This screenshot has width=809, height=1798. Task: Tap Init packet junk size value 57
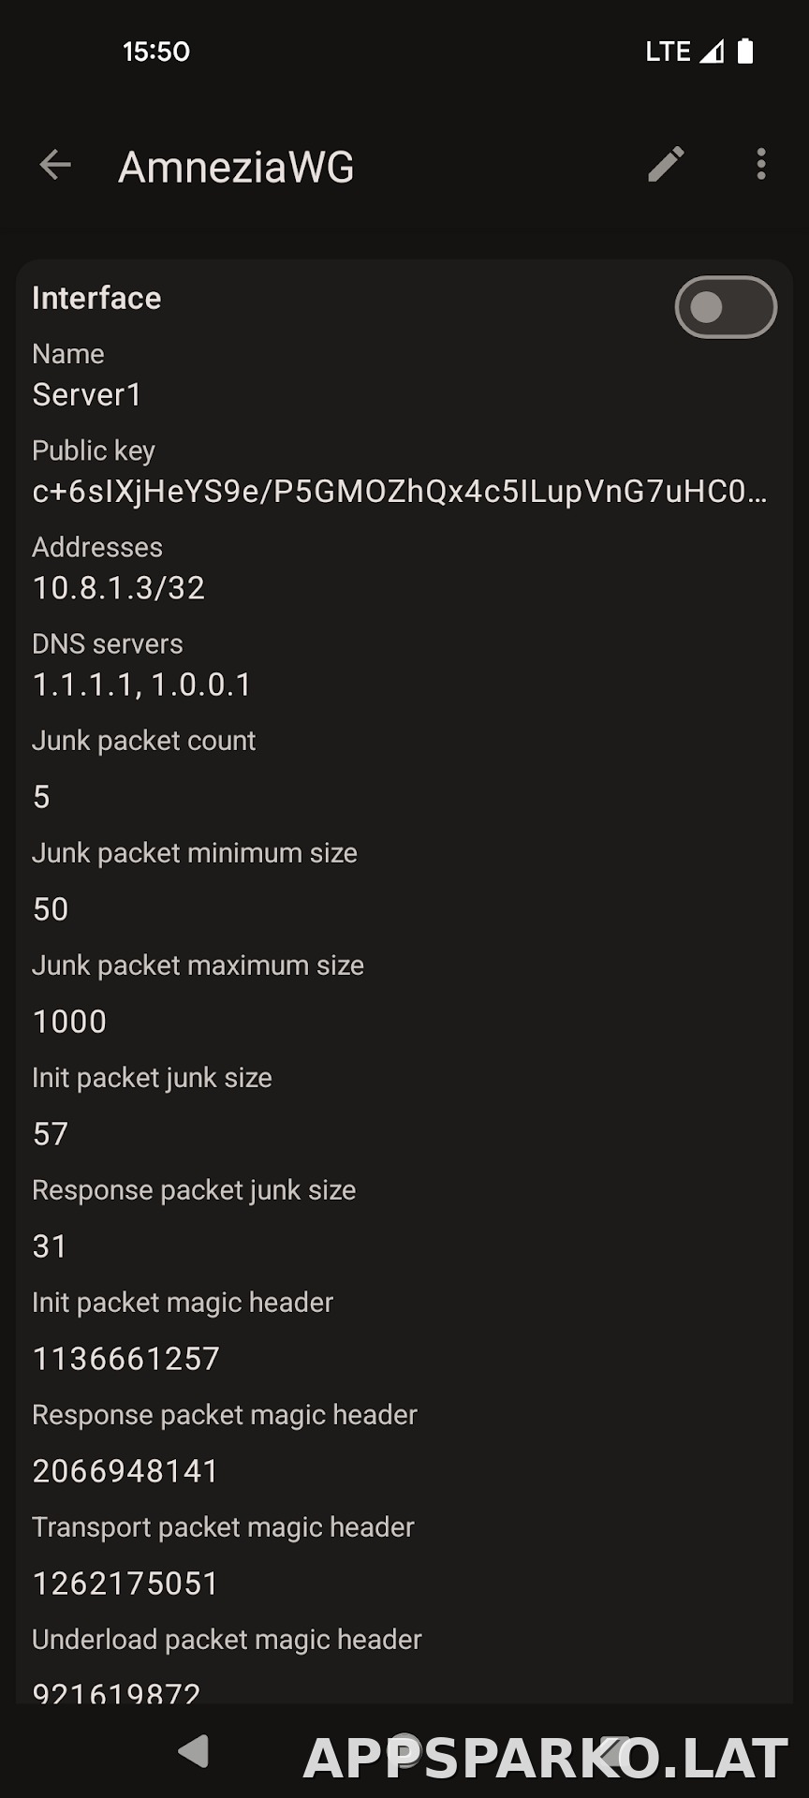pos(51,1134)
